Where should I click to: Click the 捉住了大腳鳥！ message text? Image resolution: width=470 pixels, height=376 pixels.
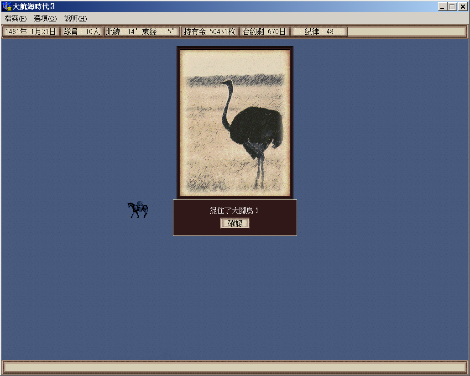[235, 211]
